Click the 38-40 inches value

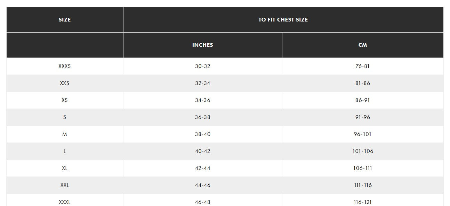tap(202, 134)
